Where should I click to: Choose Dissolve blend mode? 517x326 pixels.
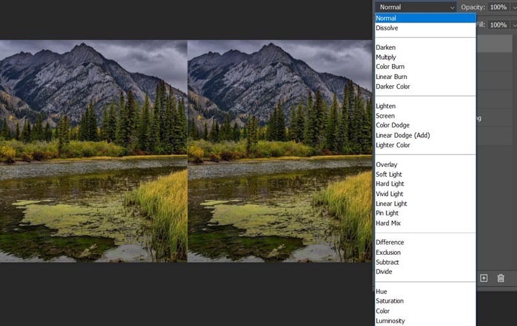tap(386, 28)
